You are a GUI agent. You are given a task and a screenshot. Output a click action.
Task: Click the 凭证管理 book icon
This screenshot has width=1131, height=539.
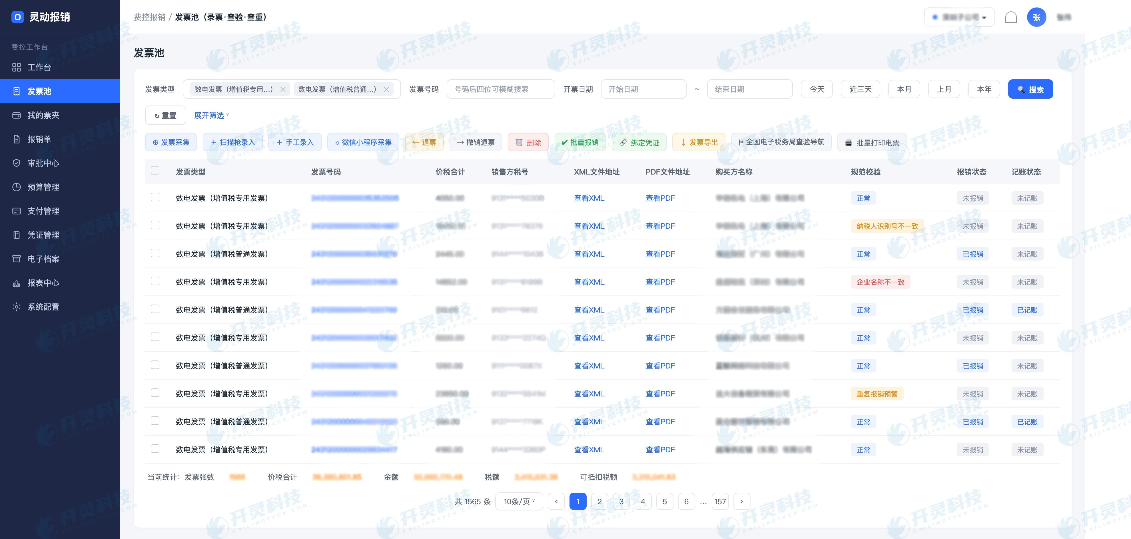pyautogui.click(x=17, y=235)
